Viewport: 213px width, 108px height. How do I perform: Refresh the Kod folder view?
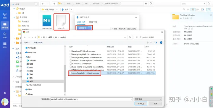151,4
